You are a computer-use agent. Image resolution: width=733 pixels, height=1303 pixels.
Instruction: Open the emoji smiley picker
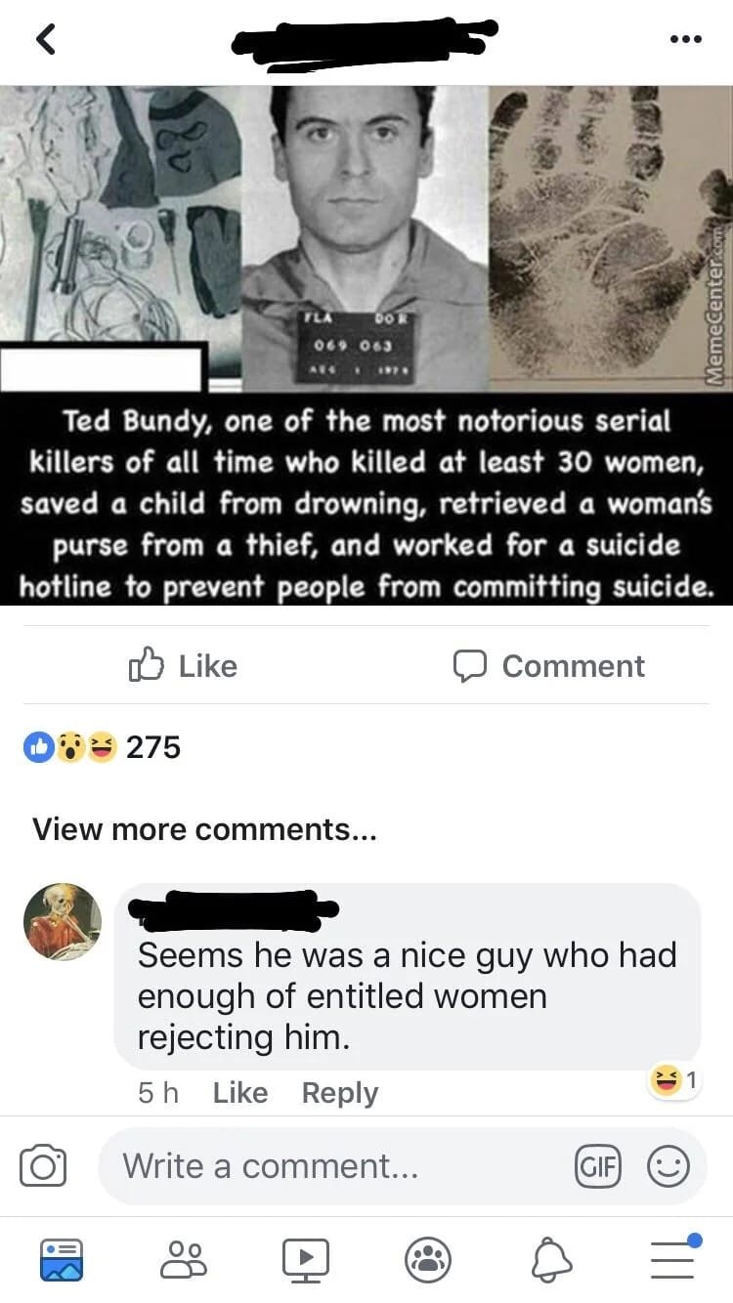(x=669, y=1167)
